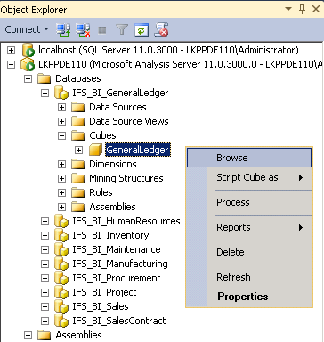
Task: Select the localhost SQL Server 11.0.3000 row
Action: point(168,50)
